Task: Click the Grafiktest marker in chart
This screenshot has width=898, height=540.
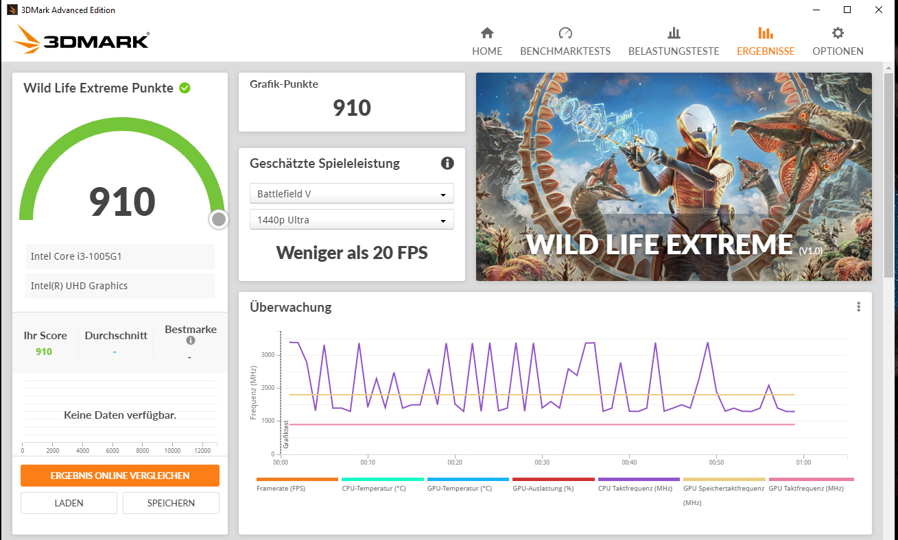Action: [x=286, y=434]
